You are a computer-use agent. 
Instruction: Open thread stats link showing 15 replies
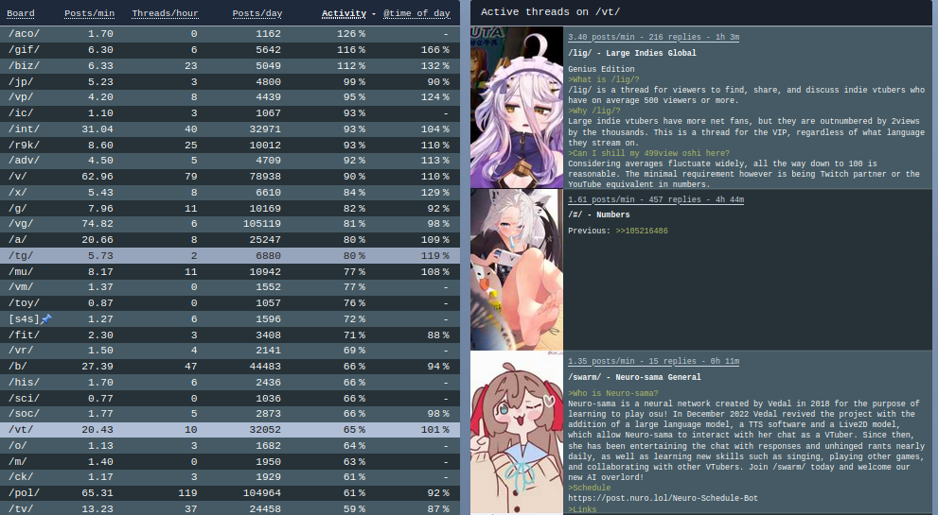click(x=653, y=361)
